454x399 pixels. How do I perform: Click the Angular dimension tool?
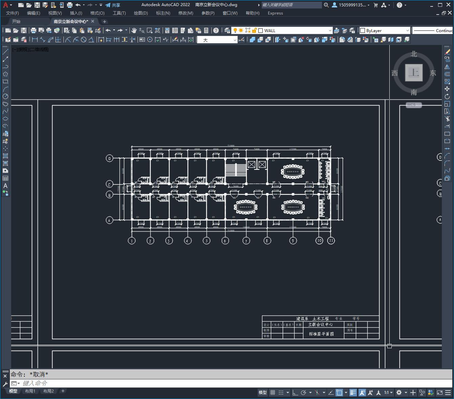(x=91, y=40)
